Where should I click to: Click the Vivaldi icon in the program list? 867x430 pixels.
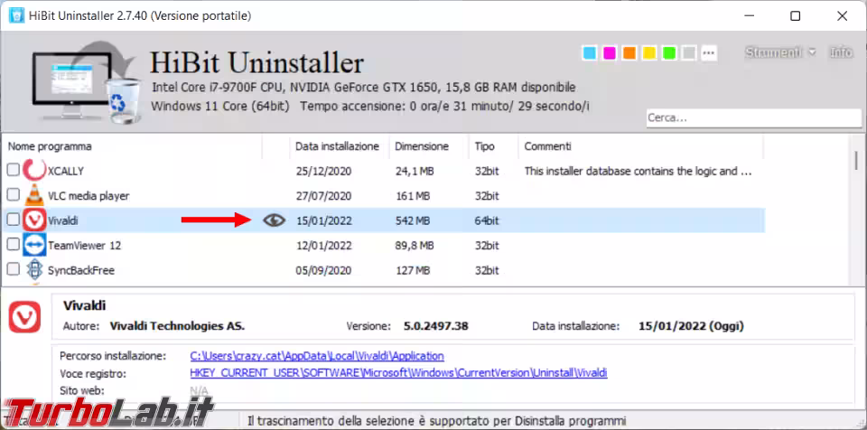click(x=34, y=220)
